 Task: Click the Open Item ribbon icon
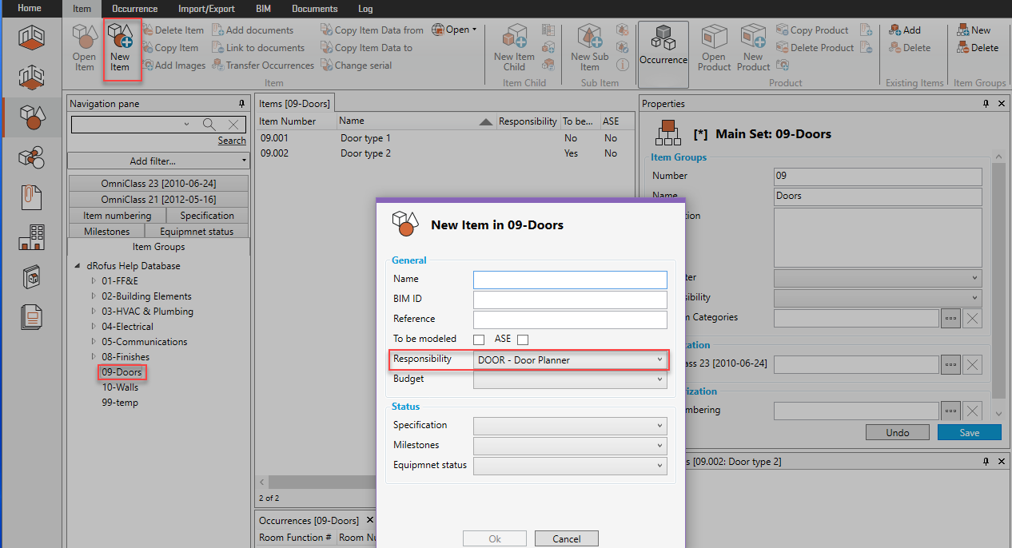click(84, 48)
